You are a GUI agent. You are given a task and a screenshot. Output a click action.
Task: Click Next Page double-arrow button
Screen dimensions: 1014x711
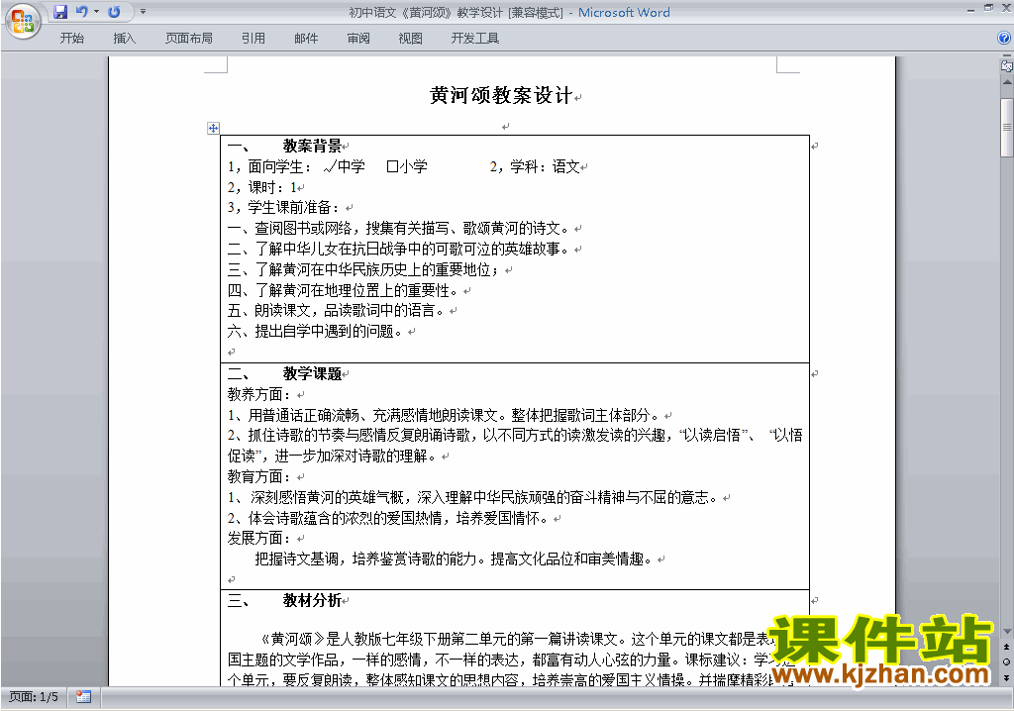[1006, 677]
